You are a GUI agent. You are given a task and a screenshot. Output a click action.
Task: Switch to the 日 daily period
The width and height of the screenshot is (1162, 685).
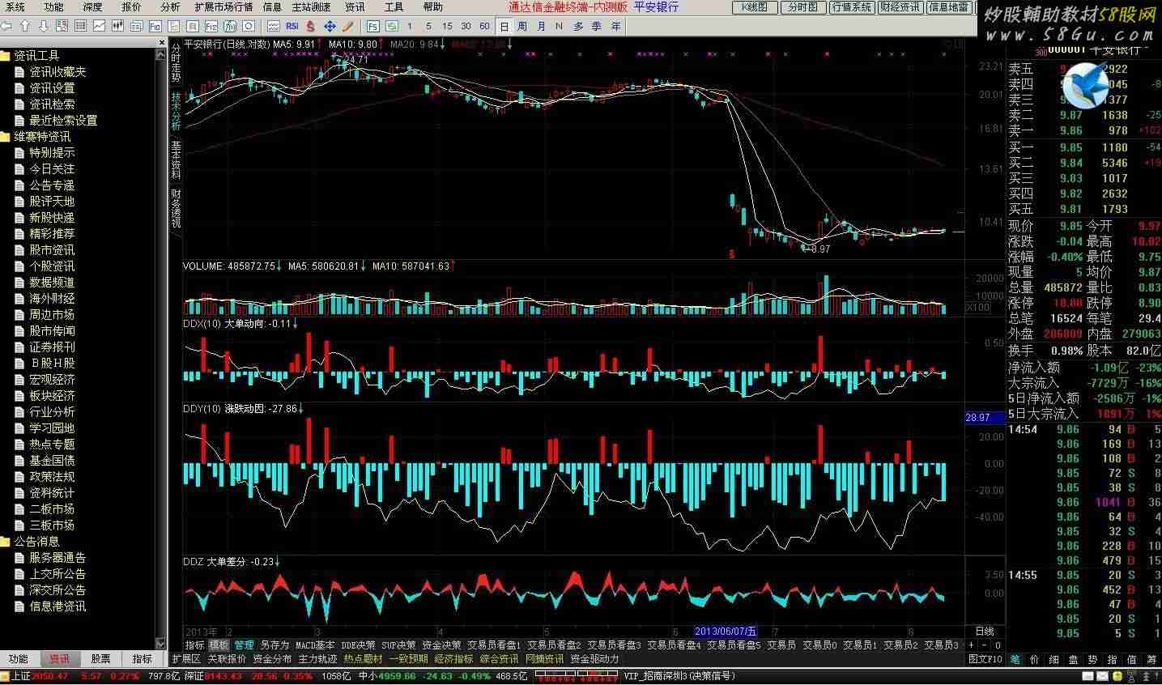[x=504, y=26]
